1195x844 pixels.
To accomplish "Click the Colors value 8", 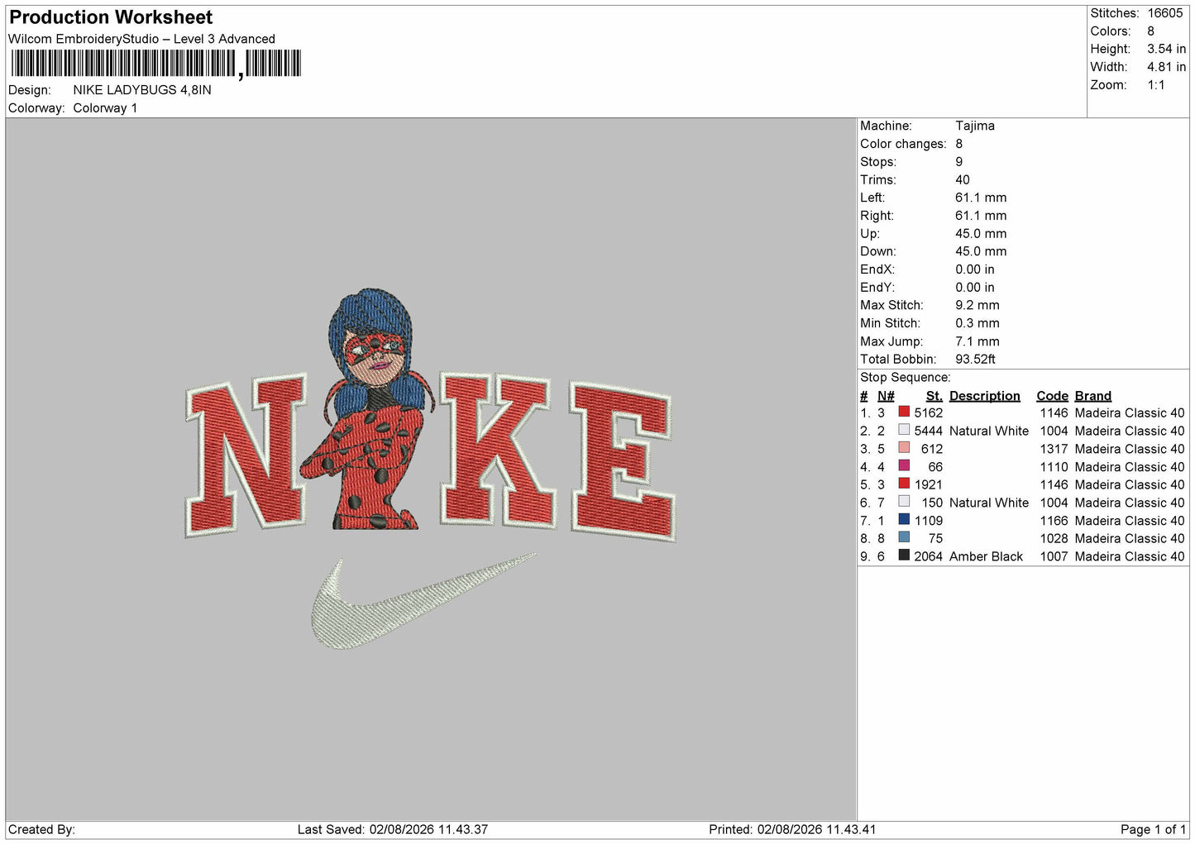I will click(x=1150, y=31).
